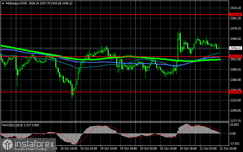Click the red 2508.68 level label
This screenshot has width=243, height=152.
pos(236,14)
